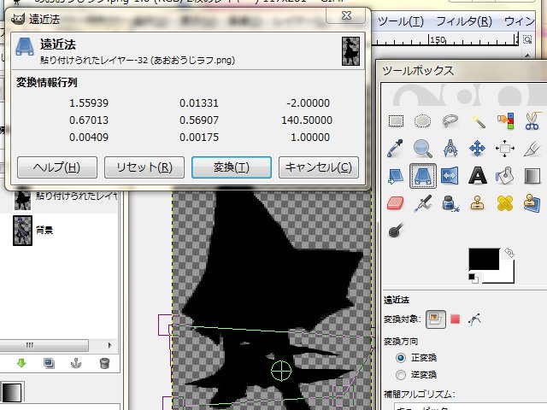Choose 正変換 normal transform direction

(x=401, y=358)
